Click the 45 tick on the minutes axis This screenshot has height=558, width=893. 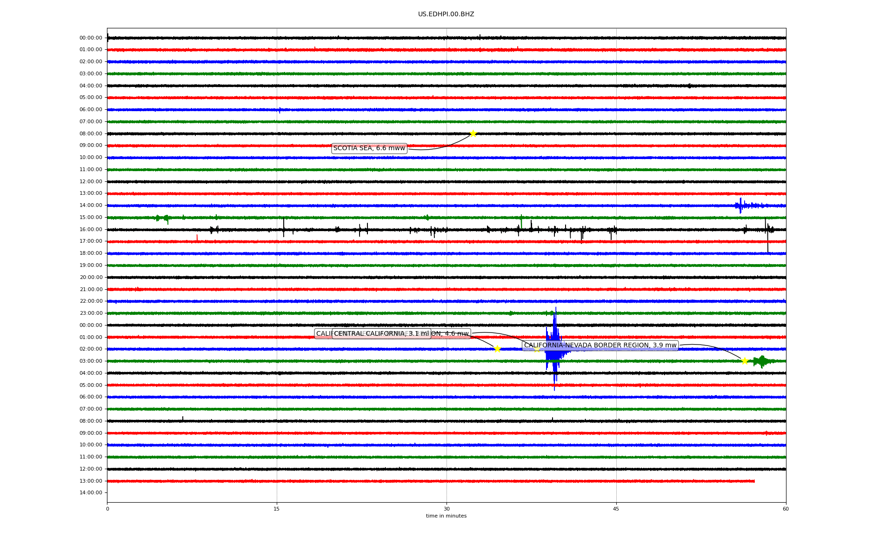pyautogui.click(x=616, y=509)
